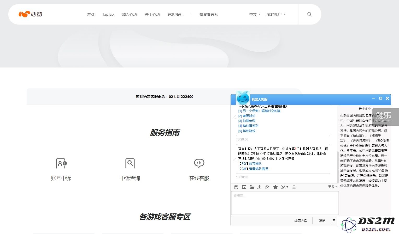Viewport: 399px width, 234px height.
Task: Take a screenshot with the scissors icon
Action: pyautogui.click(x=283, y=187)
